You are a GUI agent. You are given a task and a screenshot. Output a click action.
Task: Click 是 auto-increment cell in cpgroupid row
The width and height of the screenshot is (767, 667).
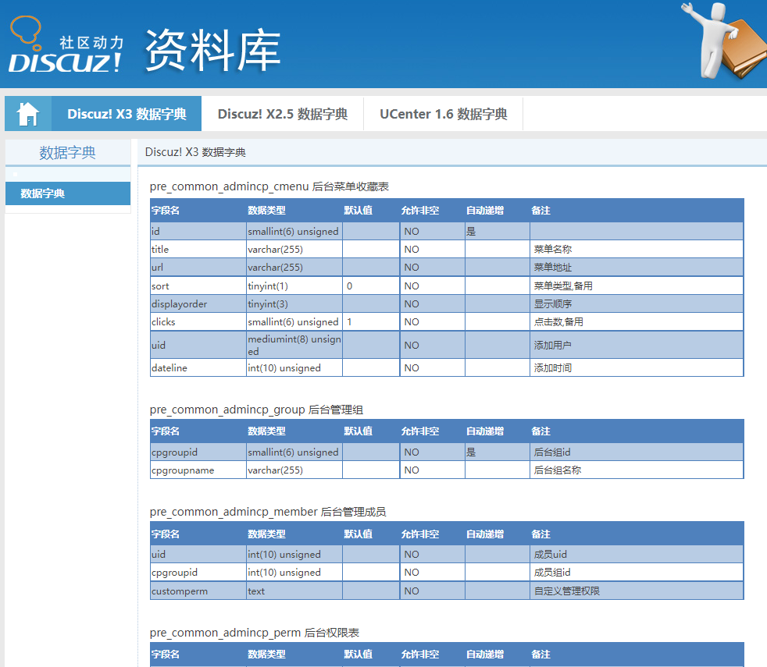click(x=497, y=452)
